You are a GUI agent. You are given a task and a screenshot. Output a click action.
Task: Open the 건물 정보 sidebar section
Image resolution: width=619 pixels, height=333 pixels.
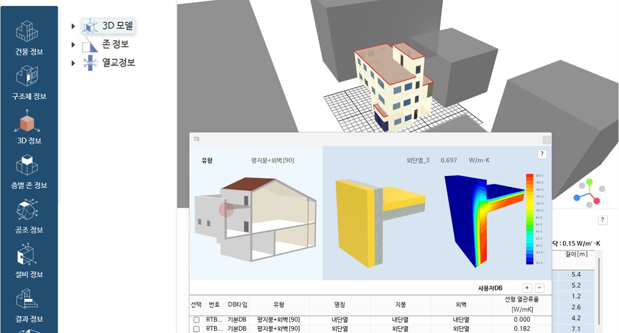pyautogui.click(x=29, y=37)
